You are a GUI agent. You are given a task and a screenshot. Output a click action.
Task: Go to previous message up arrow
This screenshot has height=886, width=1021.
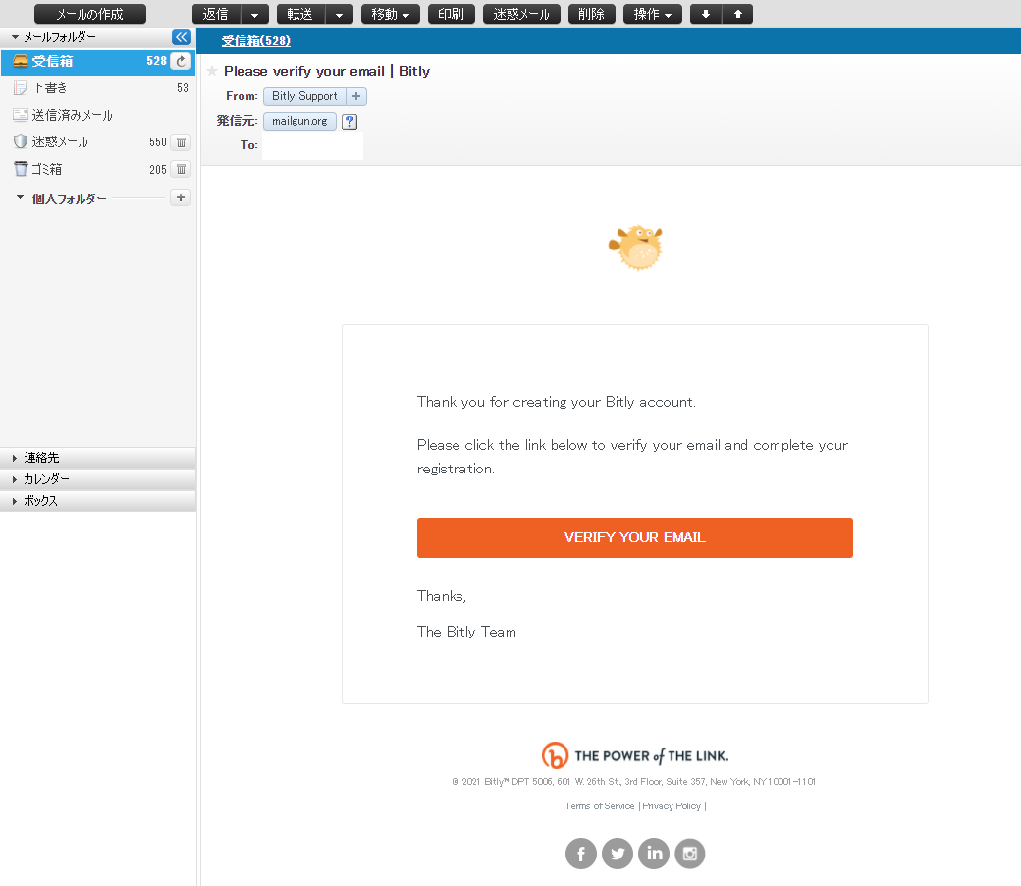pos(738,14)
